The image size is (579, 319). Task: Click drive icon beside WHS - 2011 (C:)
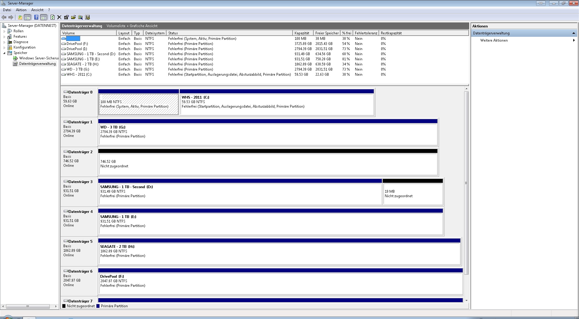coord(64,74)
